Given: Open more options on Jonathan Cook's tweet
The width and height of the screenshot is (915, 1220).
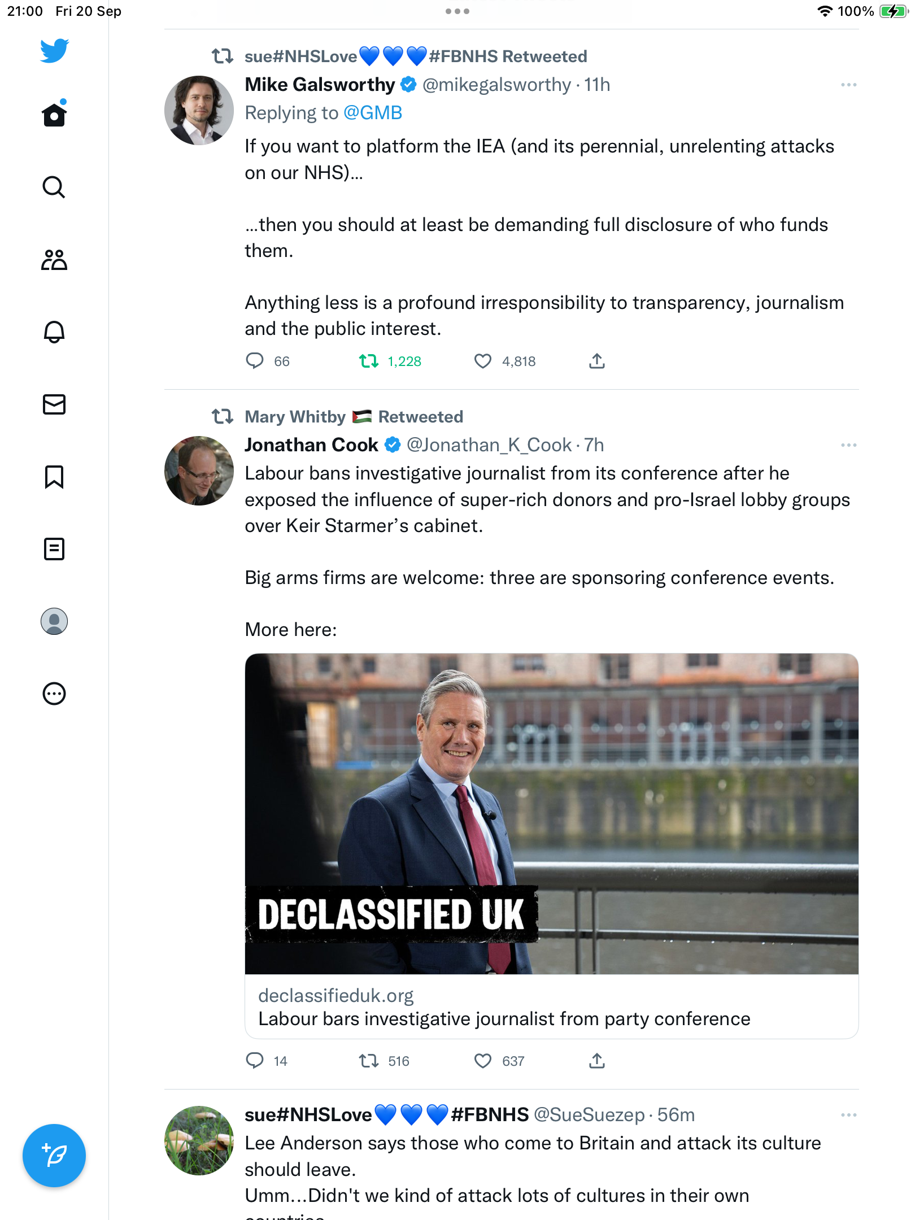Looking at the screenshot, I should (x=849, y=445).
